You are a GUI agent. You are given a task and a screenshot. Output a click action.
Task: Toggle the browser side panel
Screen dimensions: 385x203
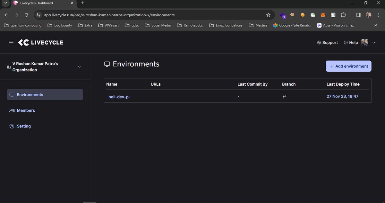click(358, 15)
